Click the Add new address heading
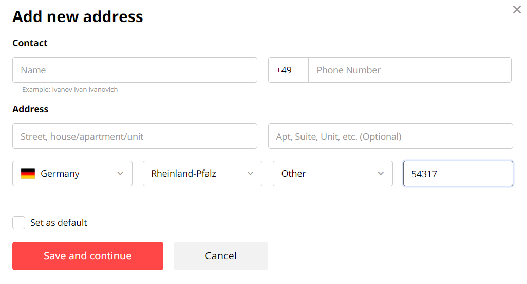The width and height of the screenshot is (527, 284). click(x=78, y=16)
